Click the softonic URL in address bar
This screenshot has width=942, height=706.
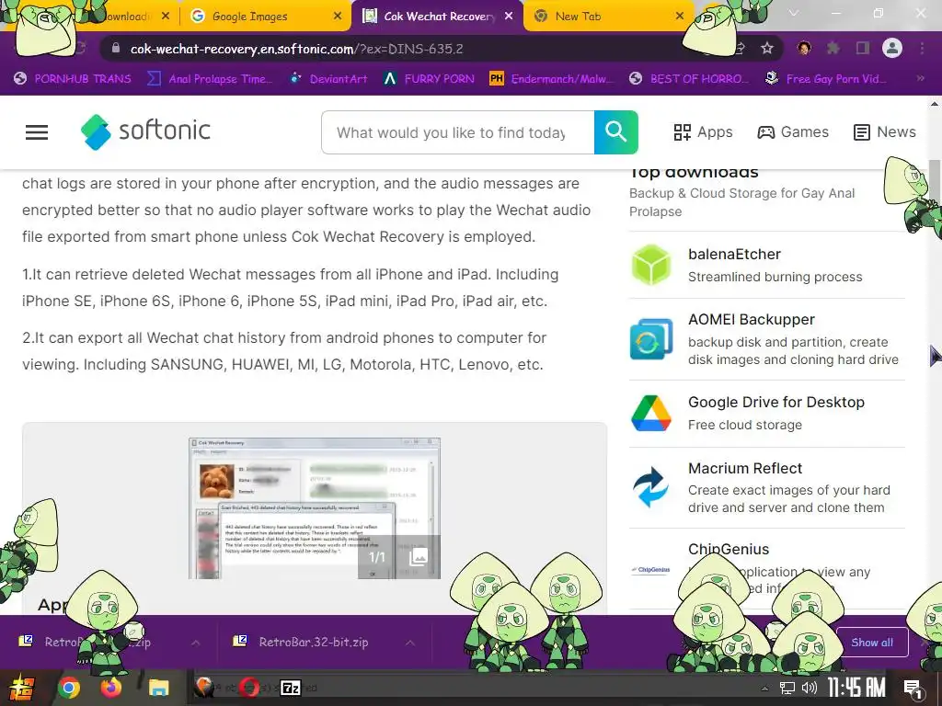[x=297, y=49]
